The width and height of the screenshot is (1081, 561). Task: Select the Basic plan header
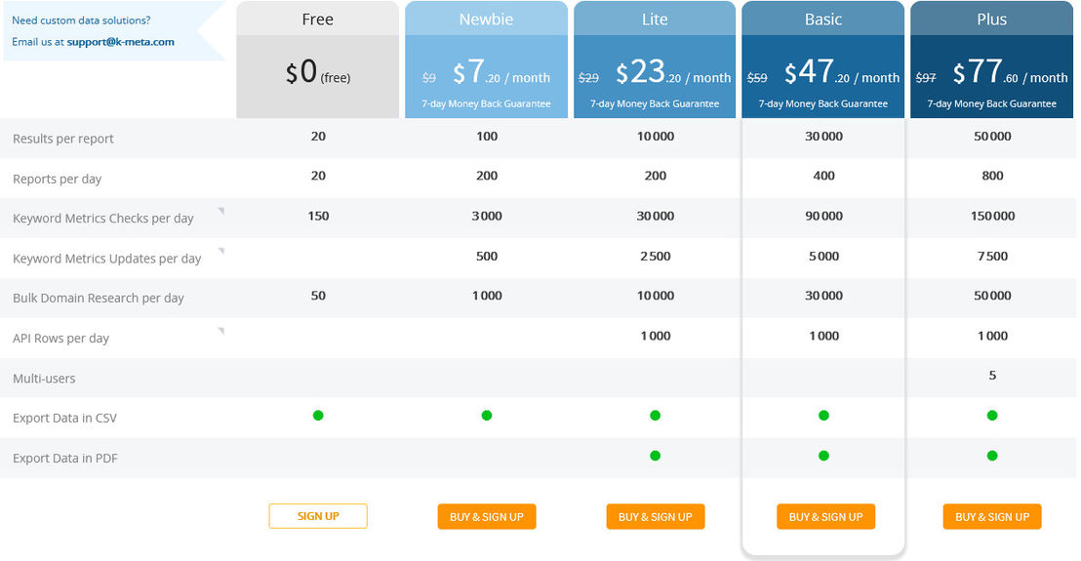823,20
